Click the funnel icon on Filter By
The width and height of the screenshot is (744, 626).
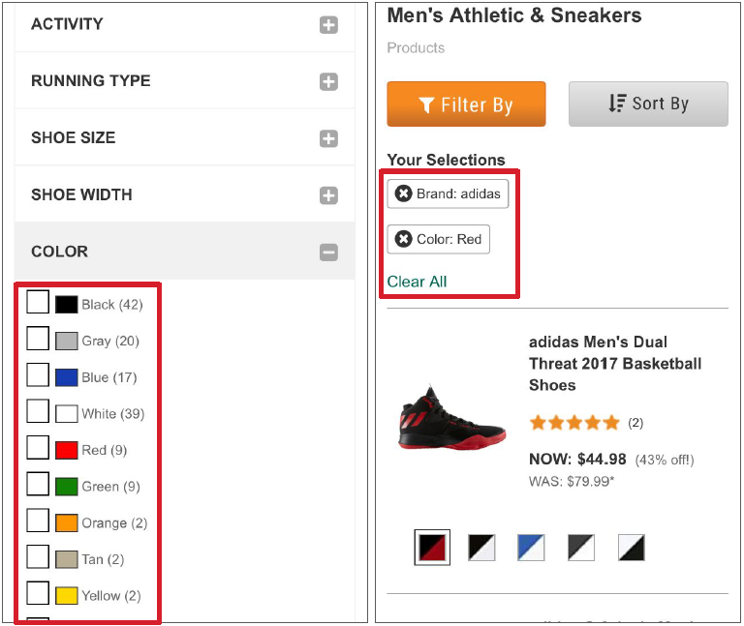point(426,104)
